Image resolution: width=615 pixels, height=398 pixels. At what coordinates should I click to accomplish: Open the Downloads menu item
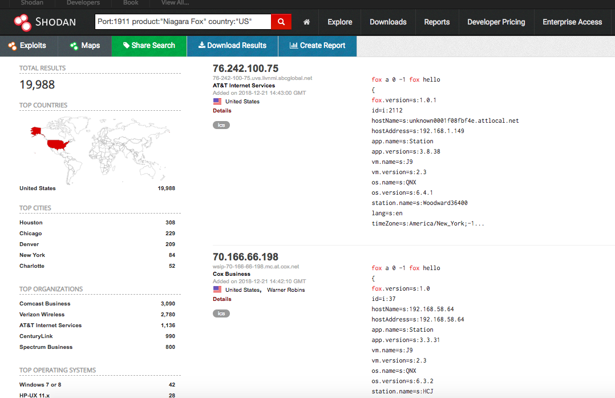(x=388, y=22)
